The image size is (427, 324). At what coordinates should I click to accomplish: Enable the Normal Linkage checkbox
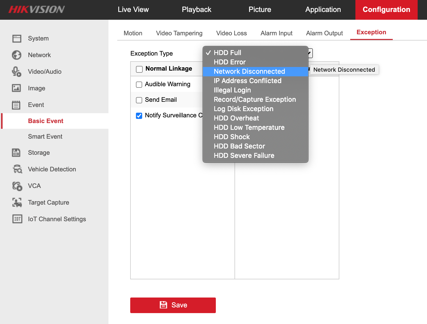(139, 69)
